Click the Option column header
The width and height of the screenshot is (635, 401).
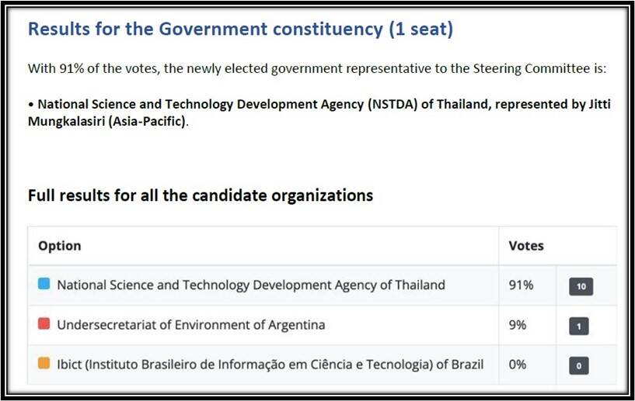point(60,246)
